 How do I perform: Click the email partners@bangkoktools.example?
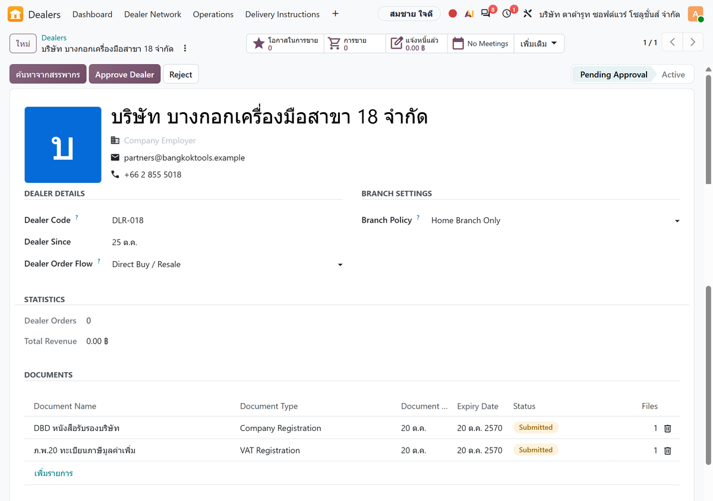184,158
